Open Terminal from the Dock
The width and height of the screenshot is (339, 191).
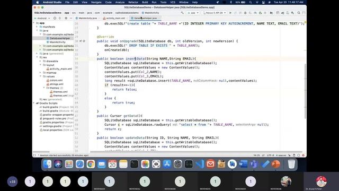pyautogui.click(x=134, y=164)
